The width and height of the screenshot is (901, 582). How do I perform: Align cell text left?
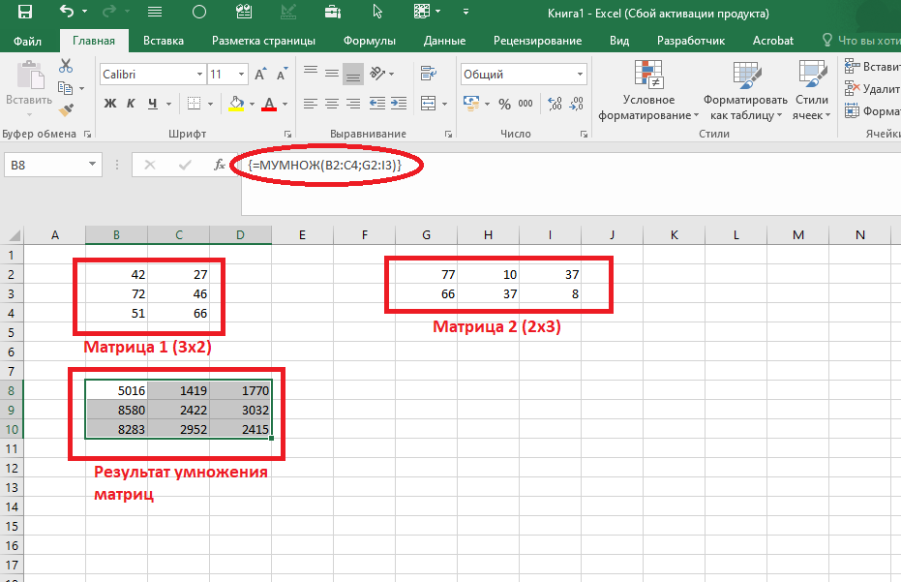pyautogui.click(x=311, y=104)
